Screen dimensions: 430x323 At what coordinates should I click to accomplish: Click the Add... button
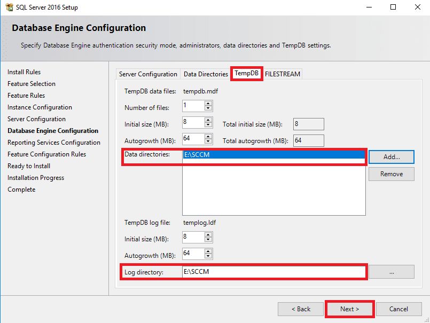point(392,157)
